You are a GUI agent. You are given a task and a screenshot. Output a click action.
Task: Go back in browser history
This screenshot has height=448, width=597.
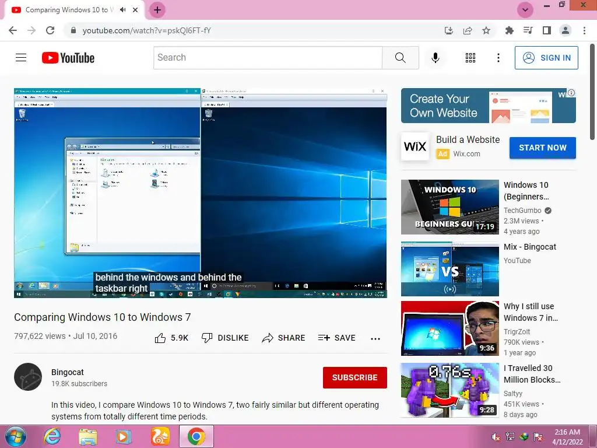pyautogui.click(x=13, y=30)
